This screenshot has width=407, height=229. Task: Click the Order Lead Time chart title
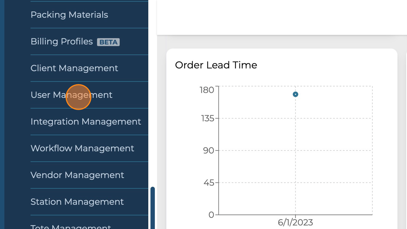tap(216, 65)
